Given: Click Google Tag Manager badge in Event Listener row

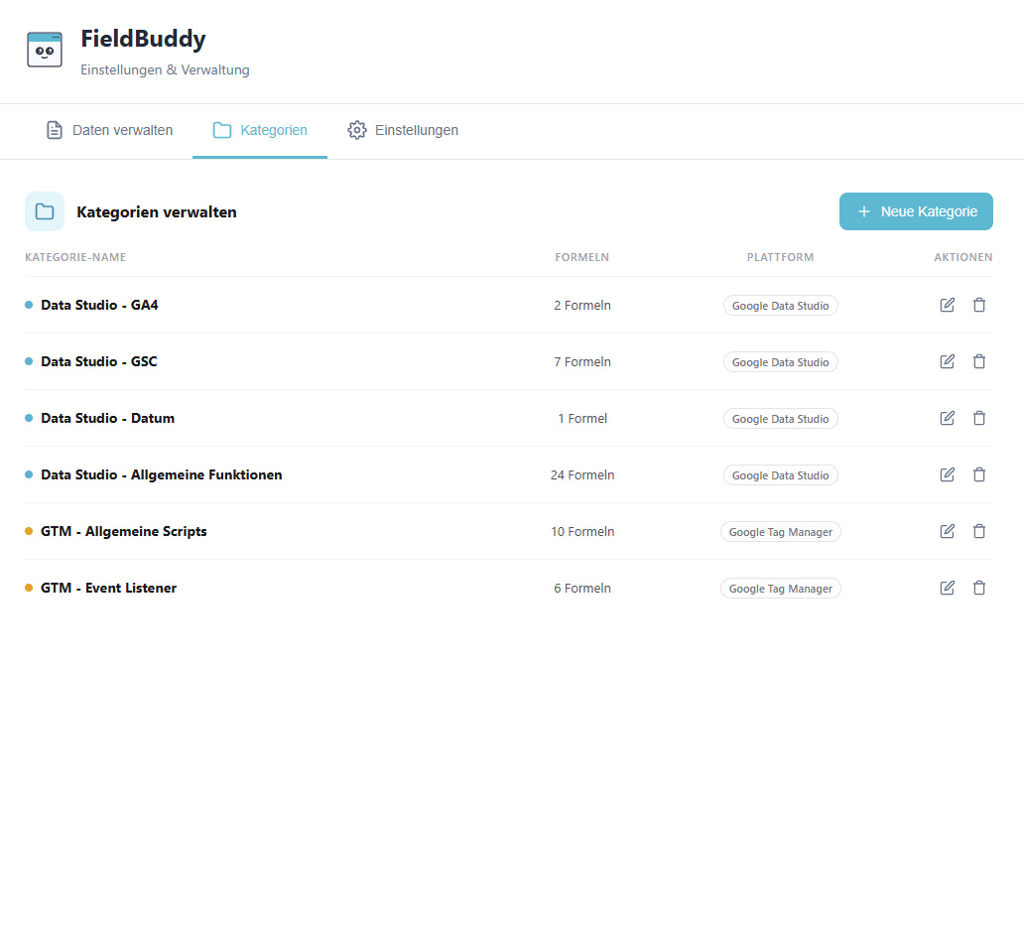Looking at the screenshot, I should coord(781,589).
